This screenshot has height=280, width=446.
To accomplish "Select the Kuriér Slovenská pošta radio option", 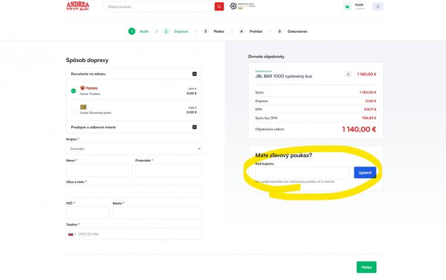I will point(73,109).
